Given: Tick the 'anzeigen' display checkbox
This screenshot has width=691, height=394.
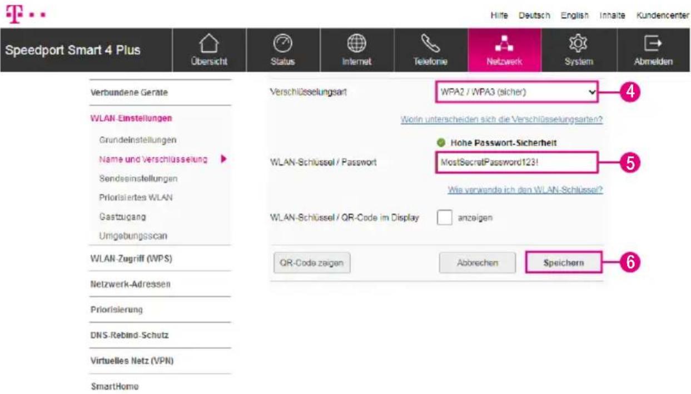Looking at the screenshot, I should tap(444, 218).
